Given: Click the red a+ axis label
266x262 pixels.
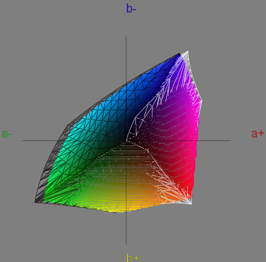Looking at the screenshot, I should 258,134.
